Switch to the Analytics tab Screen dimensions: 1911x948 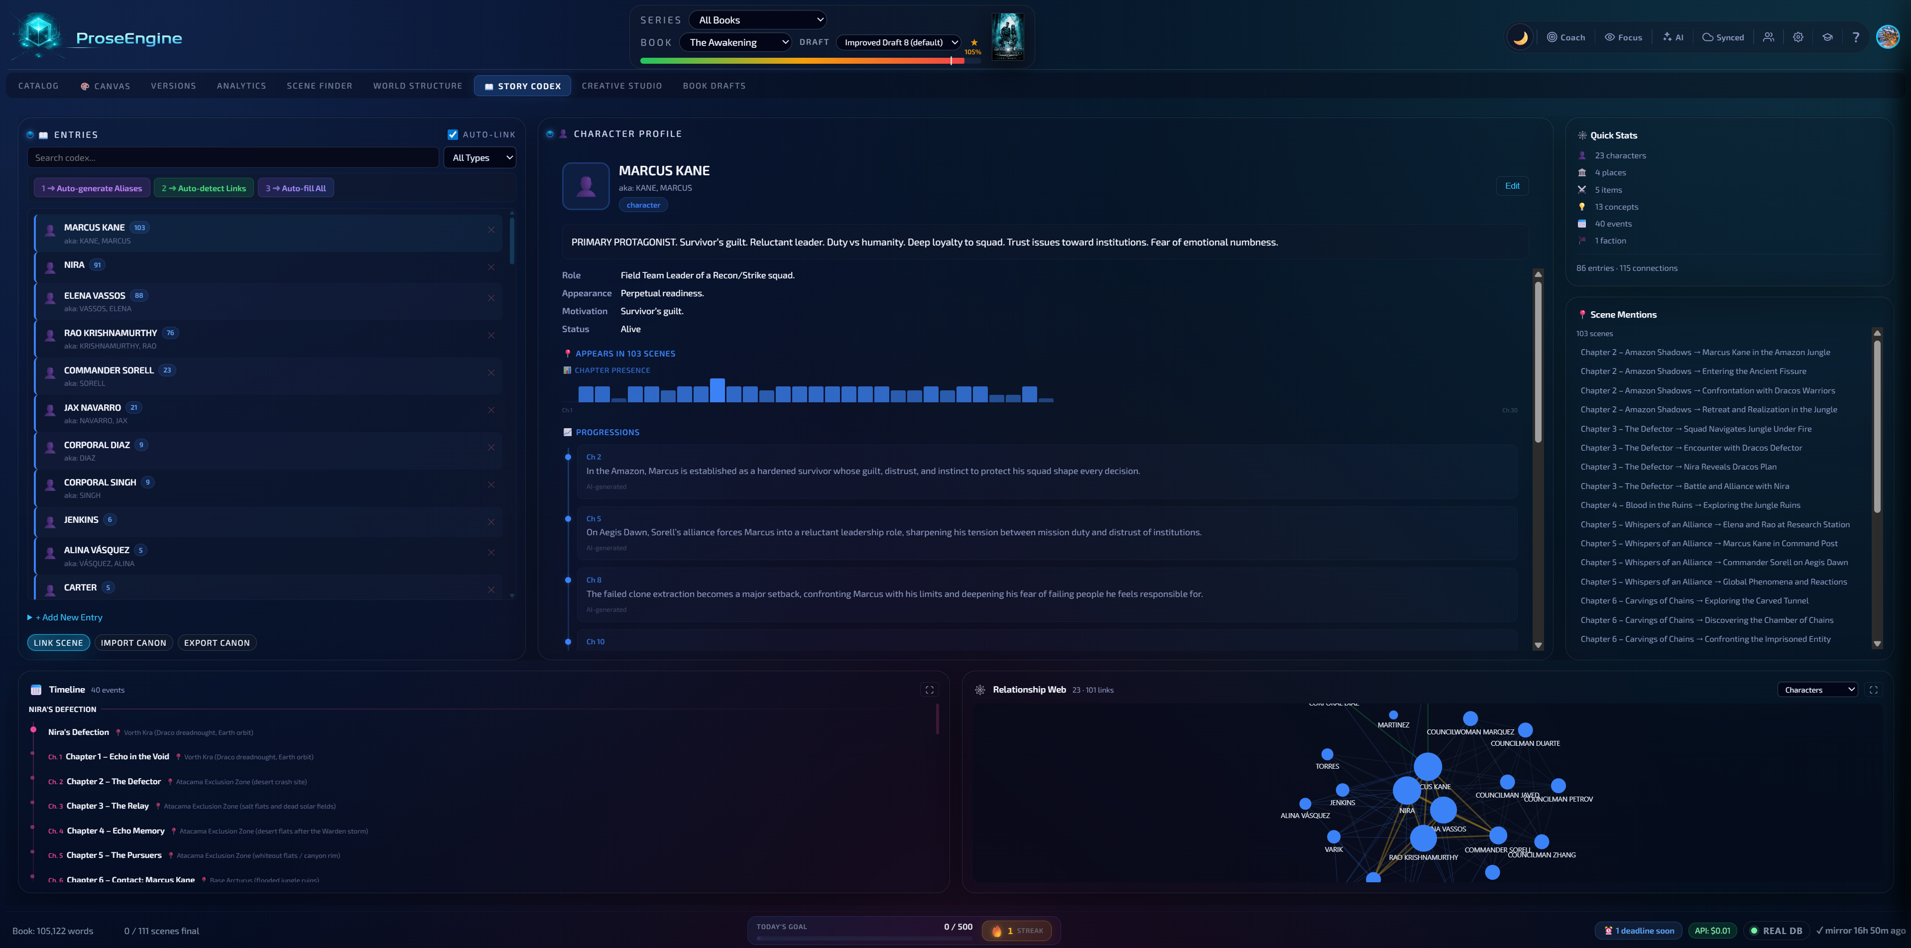[241, 85]
